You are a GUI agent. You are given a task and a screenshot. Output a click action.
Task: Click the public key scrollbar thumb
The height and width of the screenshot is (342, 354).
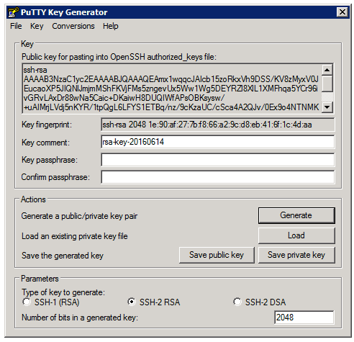[x=327, y=84]
